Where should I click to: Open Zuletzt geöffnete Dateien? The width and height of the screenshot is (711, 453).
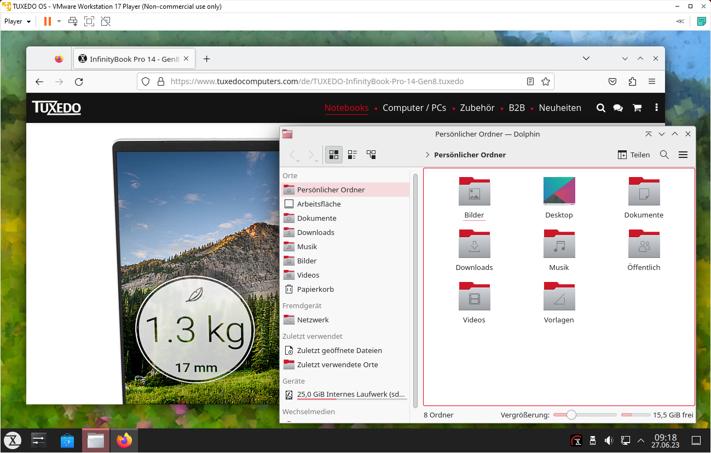pos(345,350)
